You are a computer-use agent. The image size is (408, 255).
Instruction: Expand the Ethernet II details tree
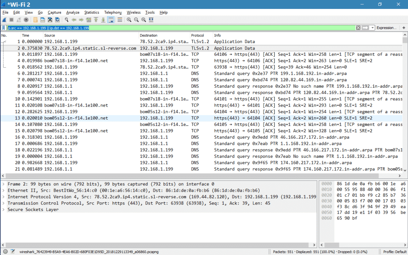click(3, 191)
